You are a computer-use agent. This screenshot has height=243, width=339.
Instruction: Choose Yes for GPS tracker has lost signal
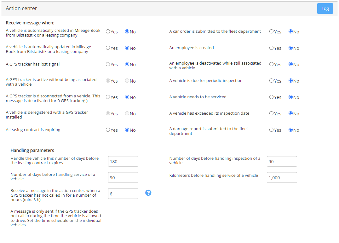click(108, 64)
